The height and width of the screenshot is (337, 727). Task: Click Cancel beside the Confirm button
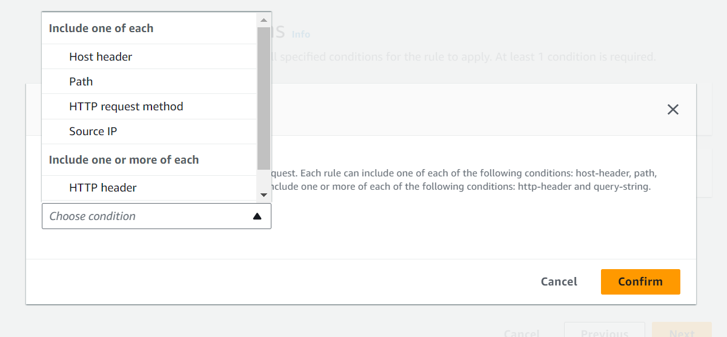[559, 282]
